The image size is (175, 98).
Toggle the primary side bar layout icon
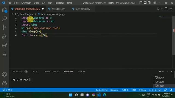tap(141, 3)
